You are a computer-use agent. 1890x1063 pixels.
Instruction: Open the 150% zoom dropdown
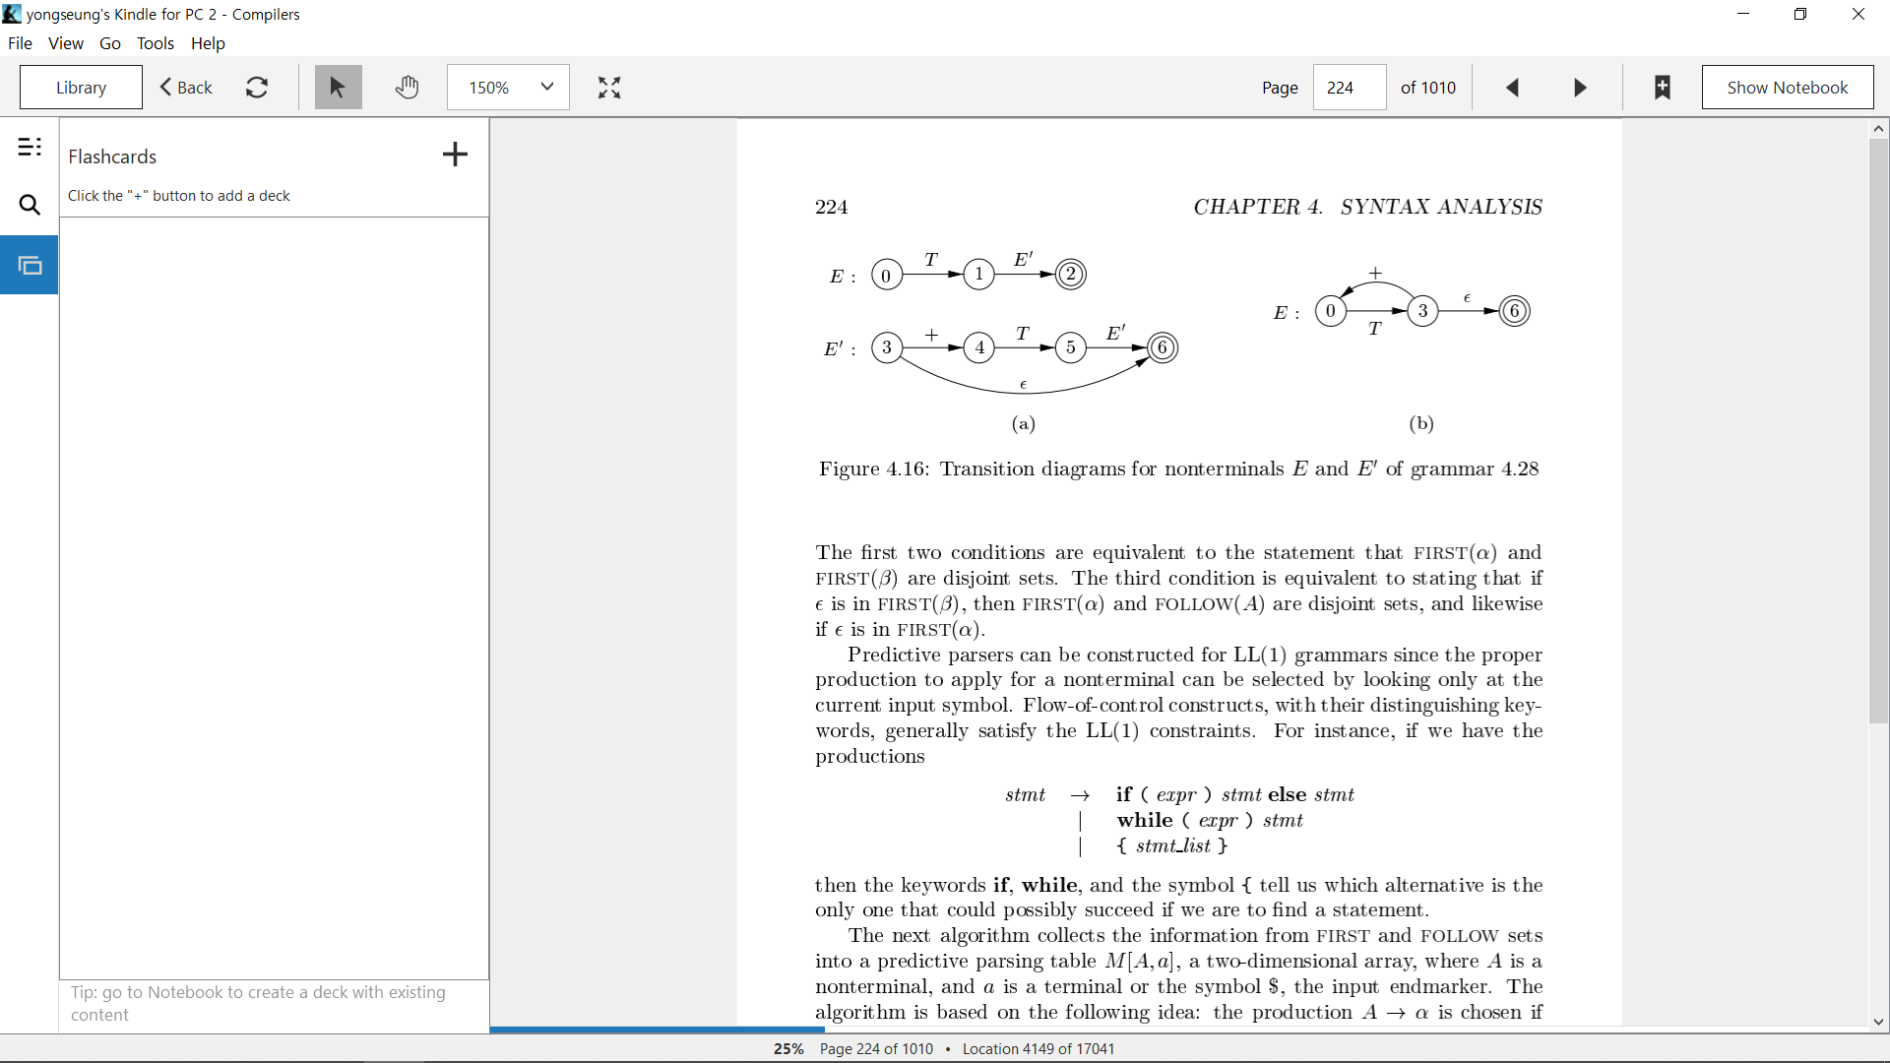(x=508, y=88)
